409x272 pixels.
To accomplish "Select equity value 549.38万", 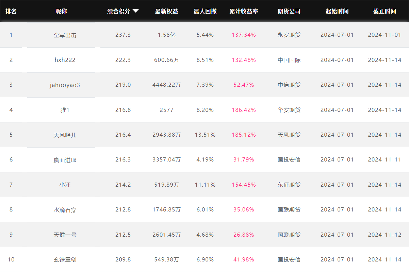I will [167, 259].
